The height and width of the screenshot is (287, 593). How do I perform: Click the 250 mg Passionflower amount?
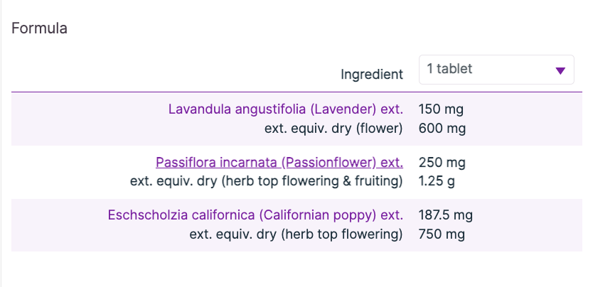pyautogui.click(x=442, y=162)
